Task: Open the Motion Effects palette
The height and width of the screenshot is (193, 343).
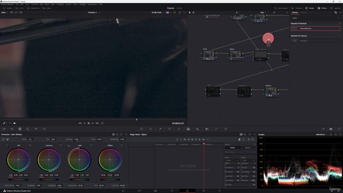Action: 44,129
